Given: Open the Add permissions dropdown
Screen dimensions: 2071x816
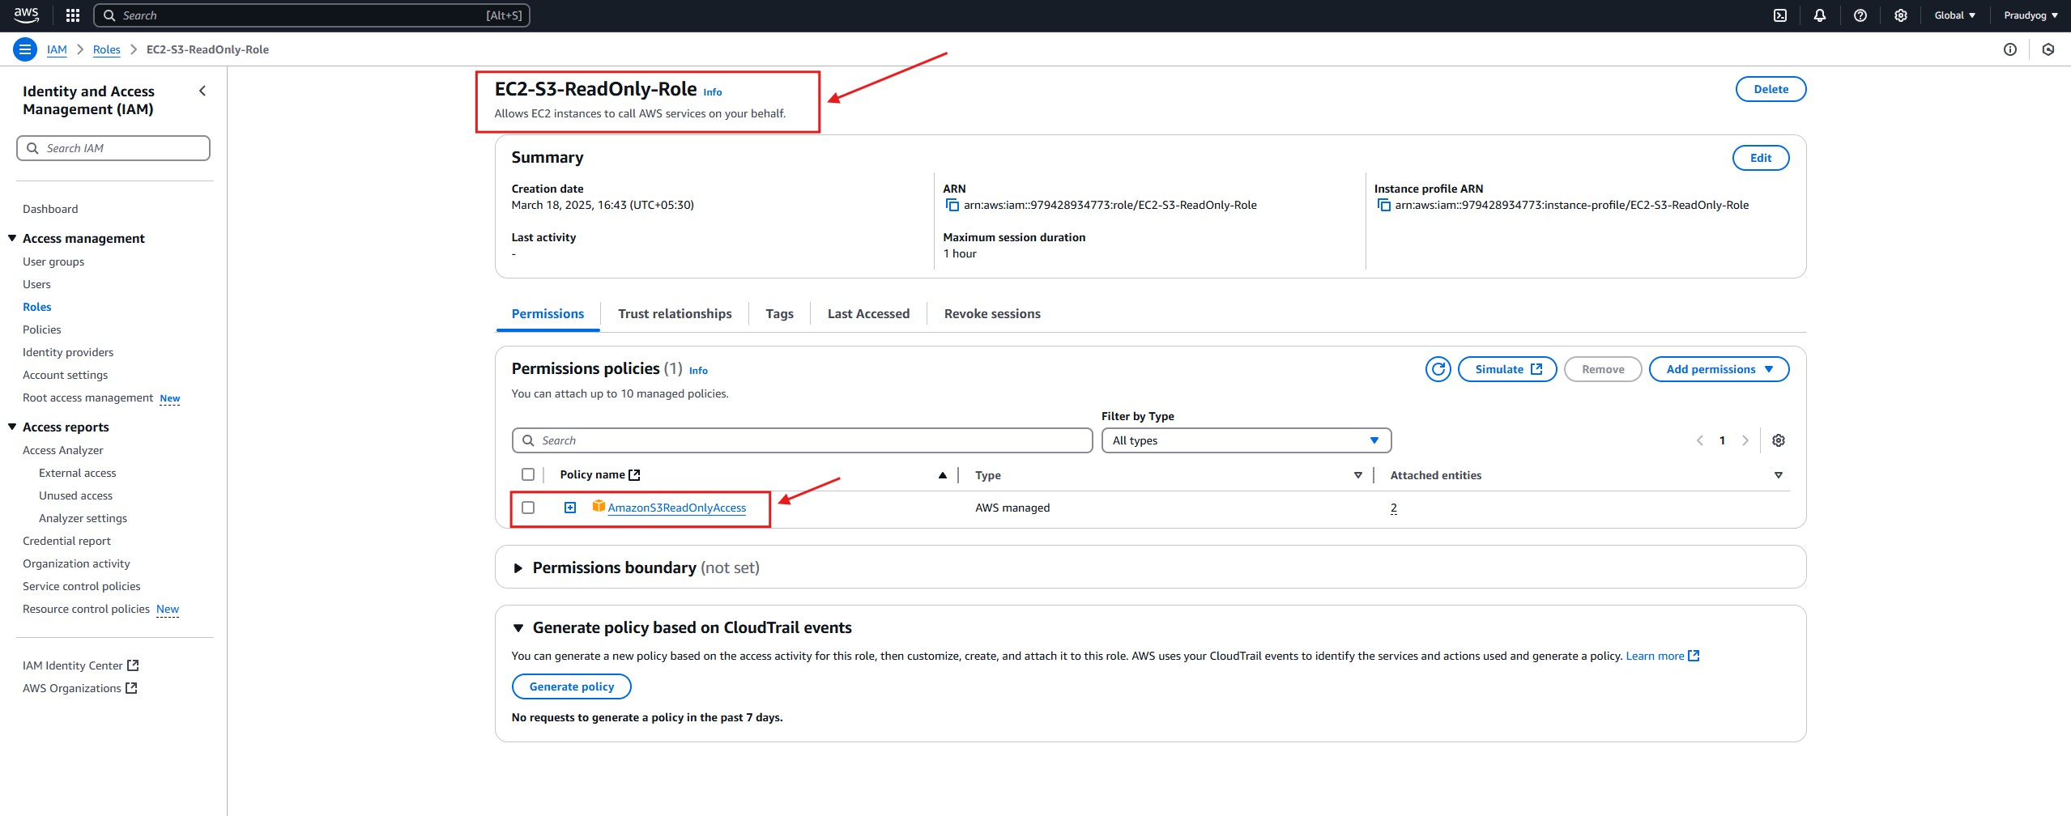Looking at the screenshot, I should click(1718, 369).
